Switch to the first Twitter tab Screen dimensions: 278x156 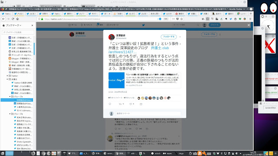pyautogui.click(x=7, y=13)
